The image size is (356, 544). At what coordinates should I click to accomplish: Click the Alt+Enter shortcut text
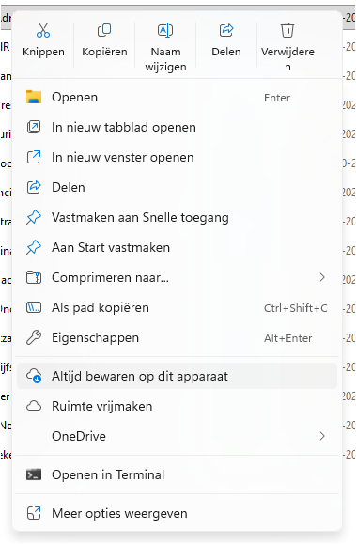click(287, 338)
